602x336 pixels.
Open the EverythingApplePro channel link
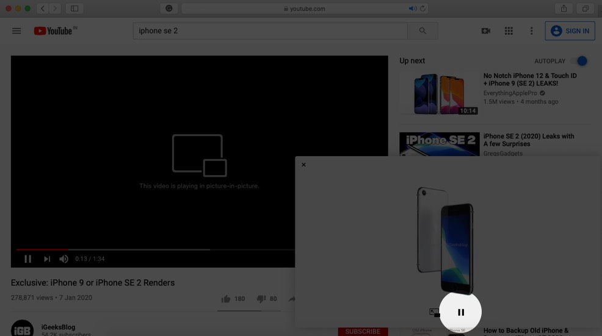click(510, 93)
